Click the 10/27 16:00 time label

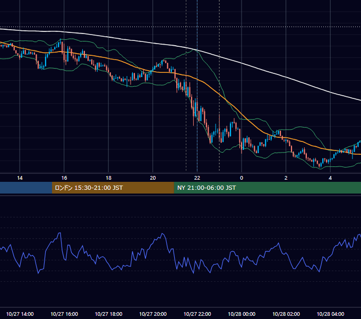pyautogui.click(x=64, y=314)
